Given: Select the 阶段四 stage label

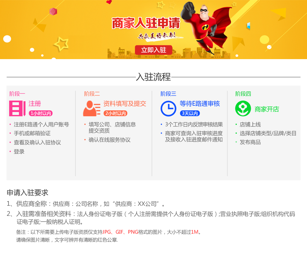Looking at the screenshot, I should tap(243, 94).
